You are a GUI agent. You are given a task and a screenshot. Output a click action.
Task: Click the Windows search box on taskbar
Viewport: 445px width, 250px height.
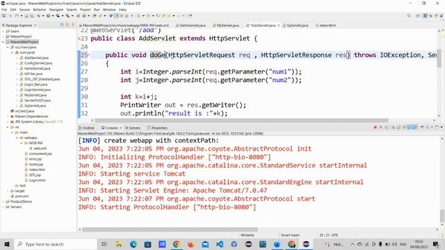[56, 244]
